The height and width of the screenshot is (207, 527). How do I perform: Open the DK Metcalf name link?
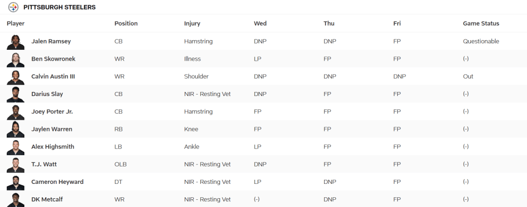(x=47, y=199)
